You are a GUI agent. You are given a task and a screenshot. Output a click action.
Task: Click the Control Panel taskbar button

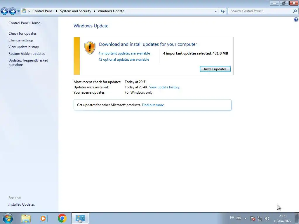pos(80,218)
